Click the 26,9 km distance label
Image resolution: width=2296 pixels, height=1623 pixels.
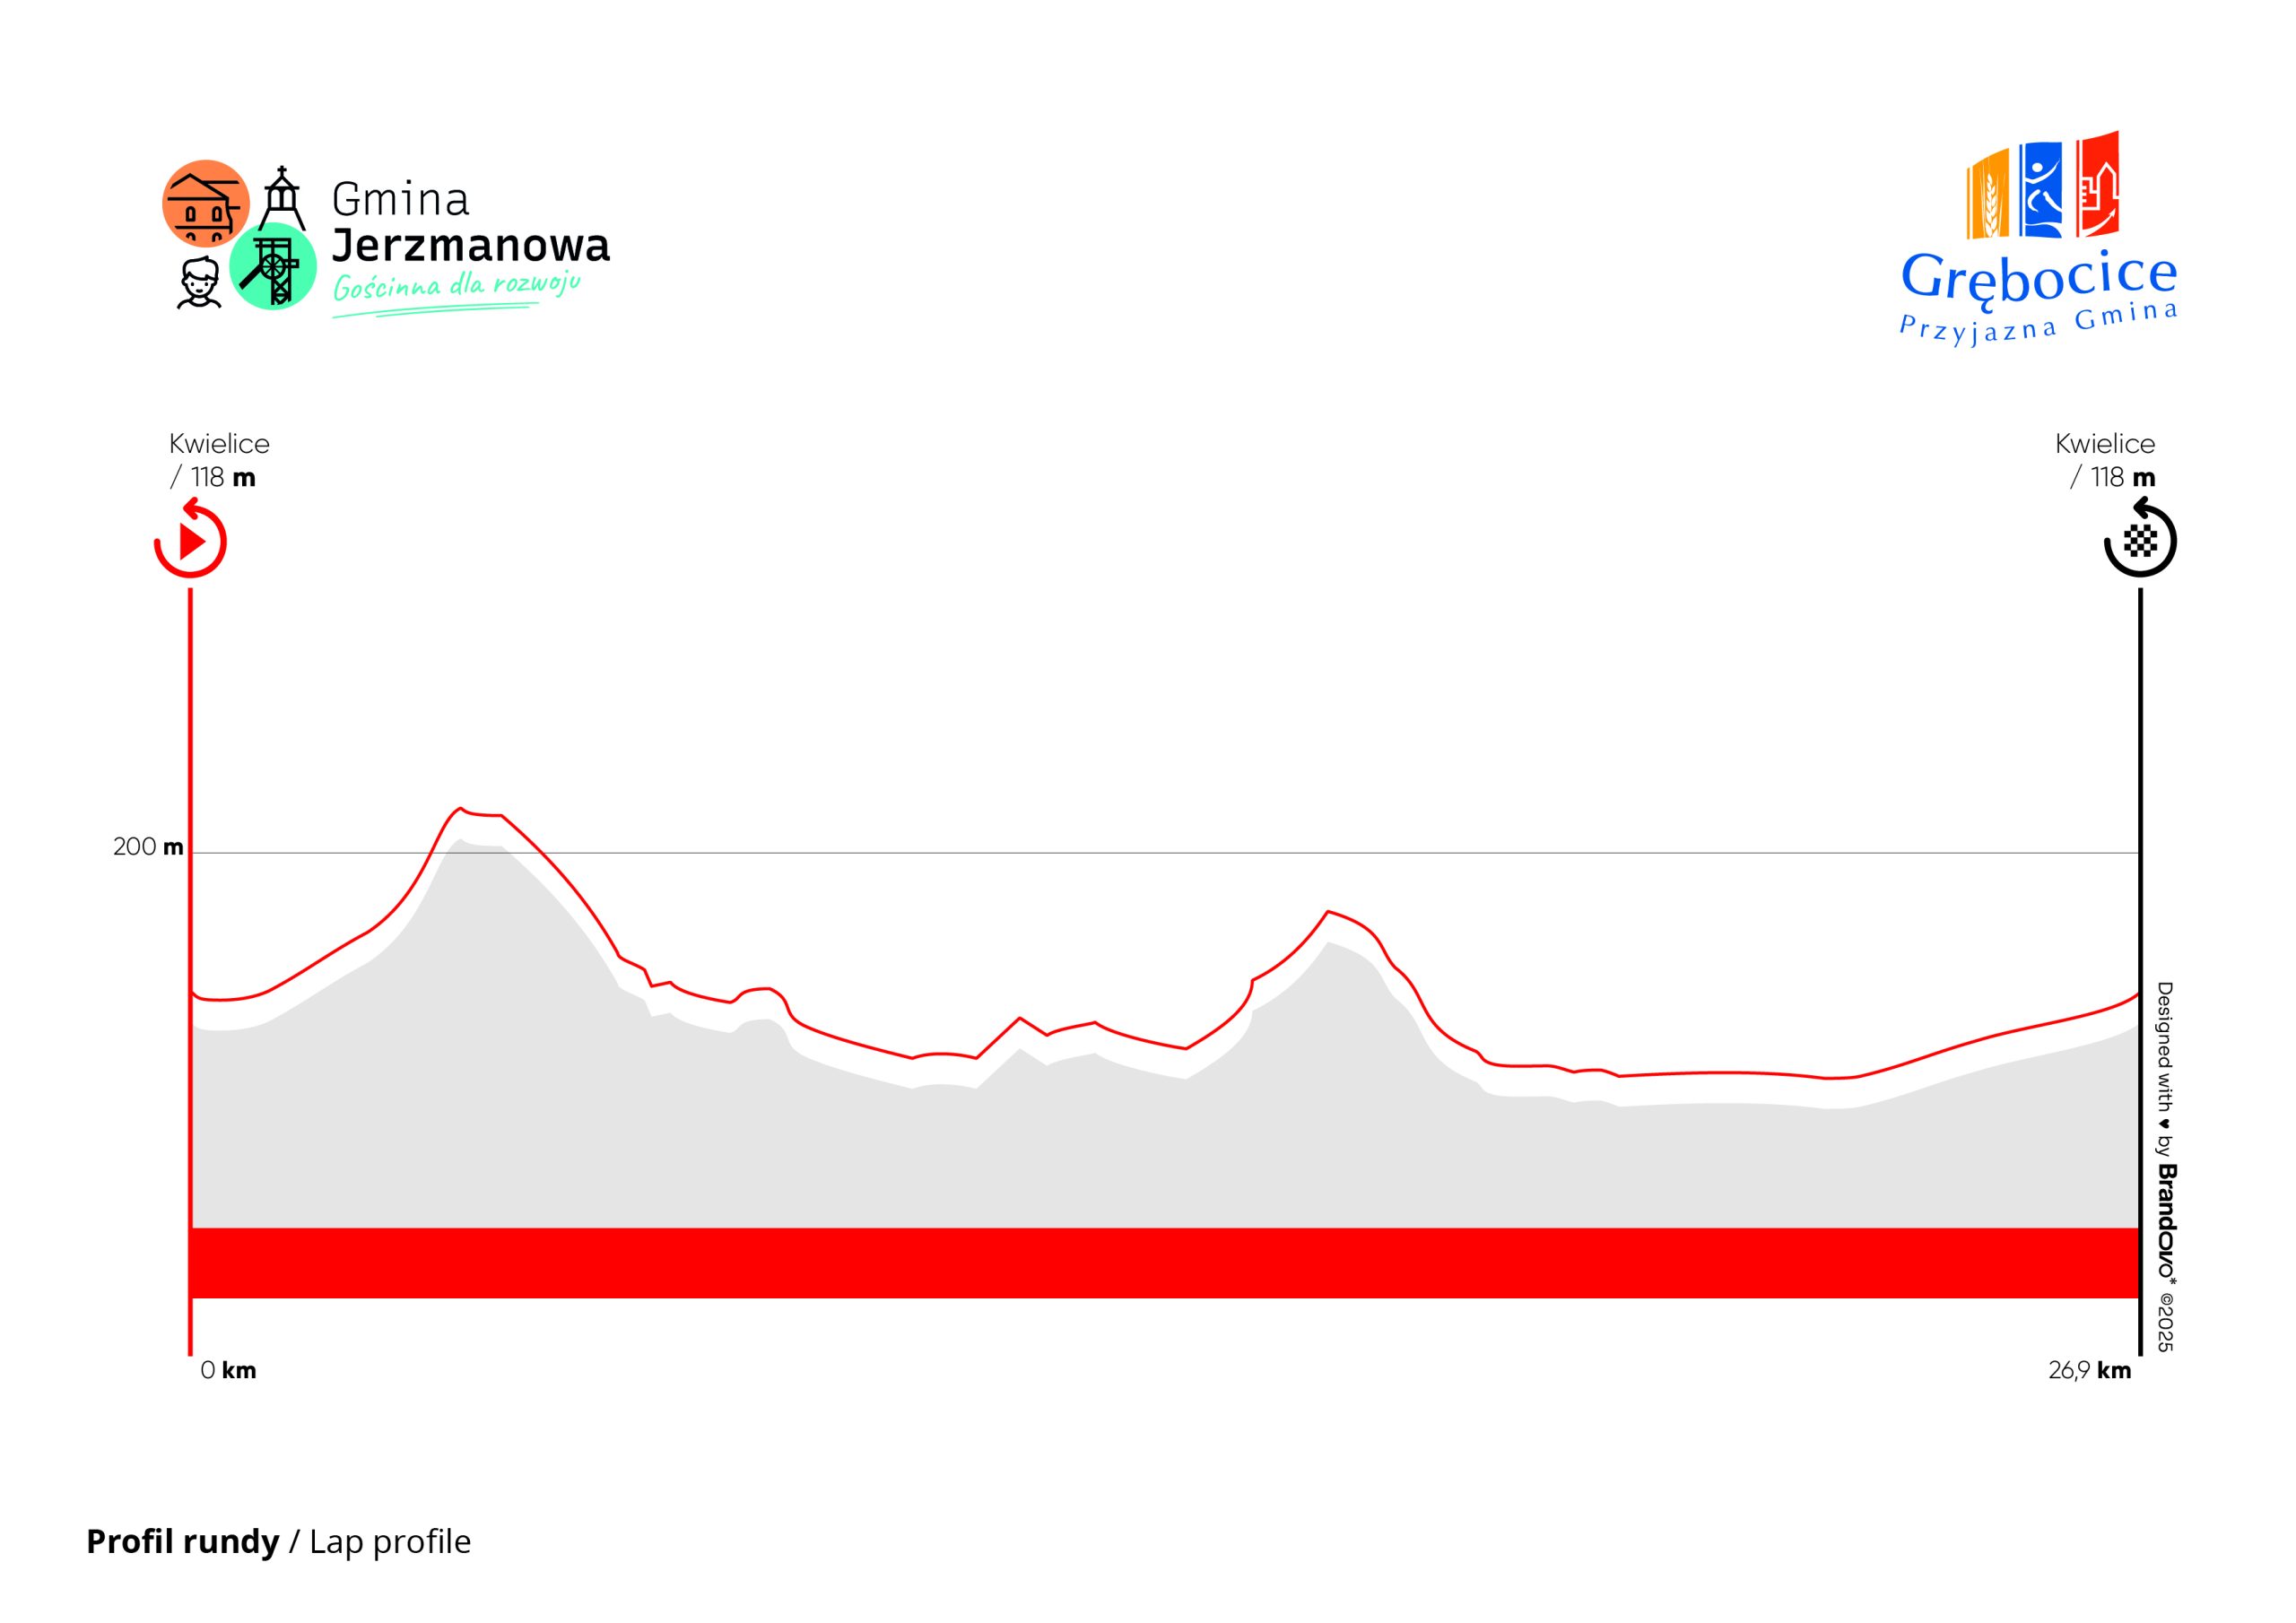tap(2089, 1370)
